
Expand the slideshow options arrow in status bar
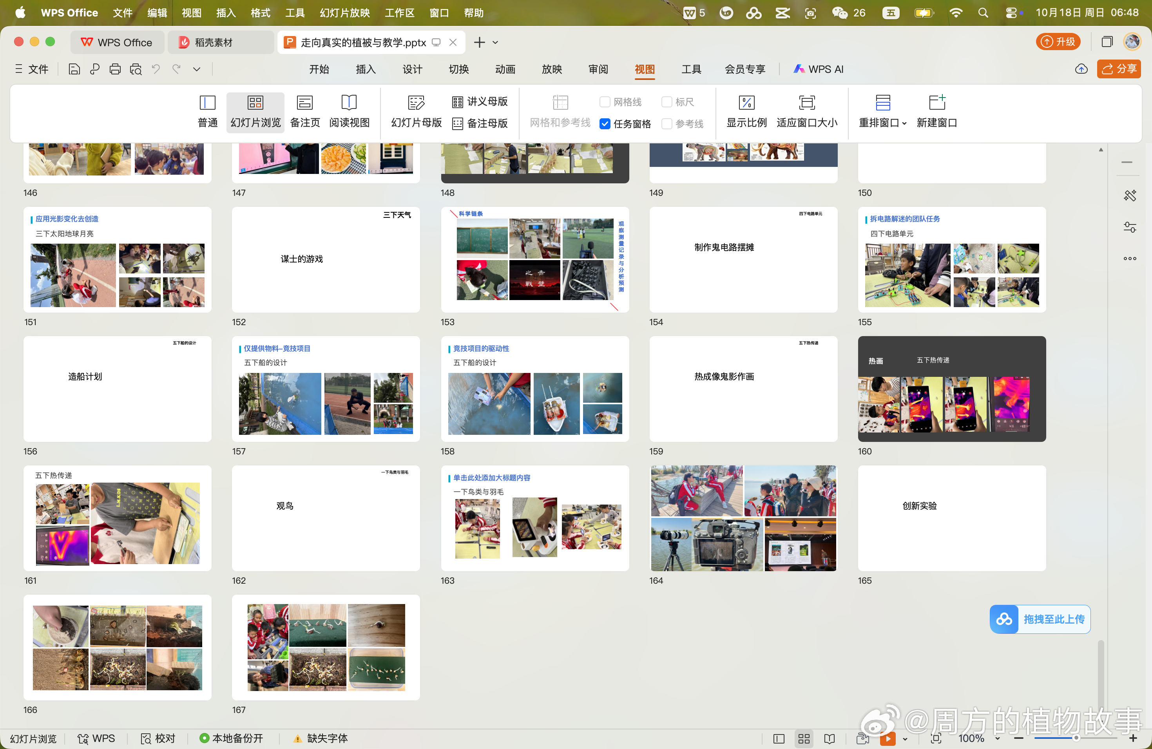[x=904, y=738]
